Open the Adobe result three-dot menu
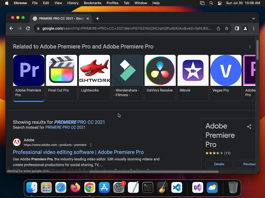 click(91, 145)
